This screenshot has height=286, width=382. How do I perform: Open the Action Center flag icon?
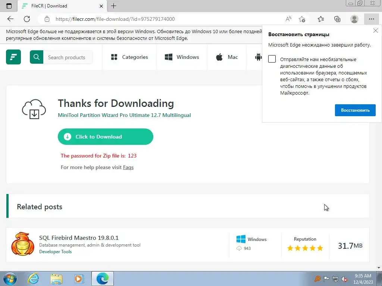coord(326,279)
